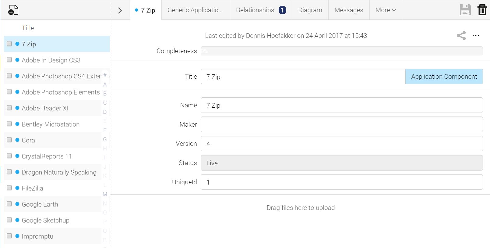
Task: Open the Messages tab
Action: (349, 10)
